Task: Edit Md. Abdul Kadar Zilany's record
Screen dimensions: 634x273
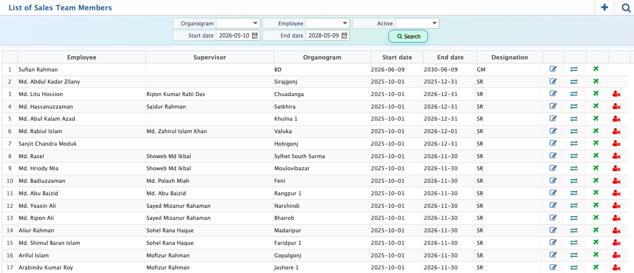Action: click(553, 81)
